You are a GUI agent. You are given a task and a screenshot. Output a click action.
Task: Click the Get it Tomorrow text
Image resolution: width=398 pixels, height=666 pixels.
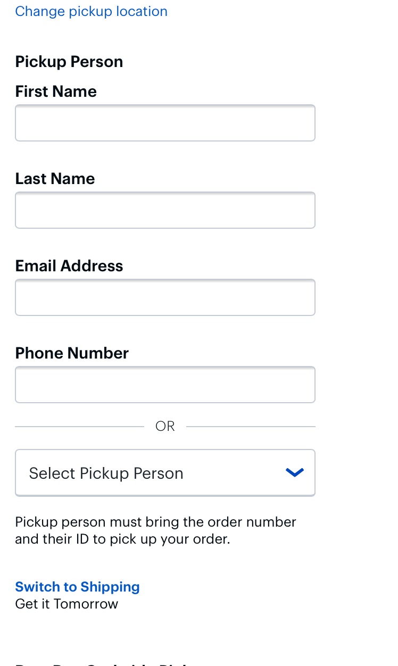(x=67, y=604)
